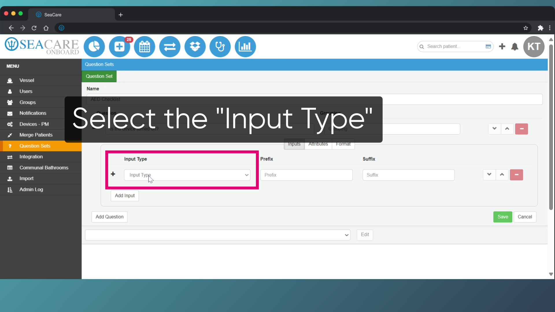
Task: Remove the input row with red minus button
Action: pyautogui.click(x=517, y=175)
